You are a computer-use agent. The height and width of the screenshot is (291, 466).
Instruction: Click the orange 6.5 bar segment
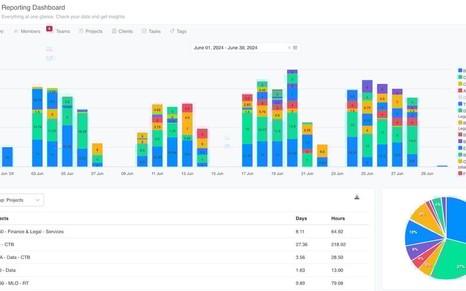[x=322, y=151]
